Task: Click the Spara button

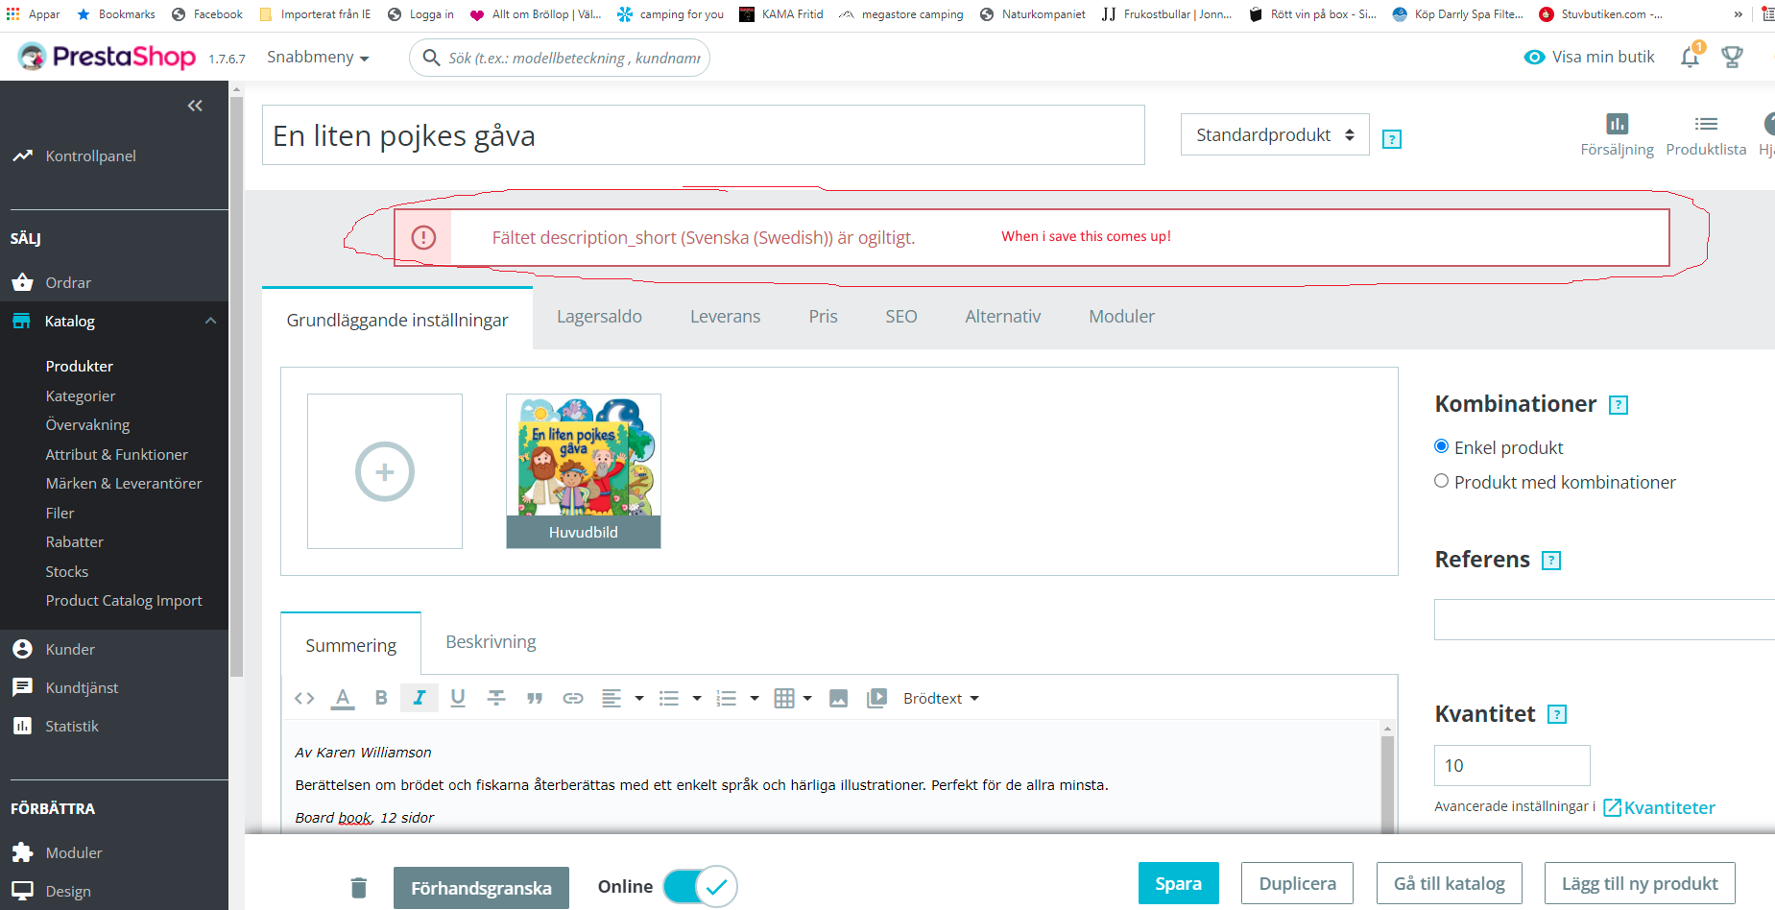Action: [x=1178, y=883]
